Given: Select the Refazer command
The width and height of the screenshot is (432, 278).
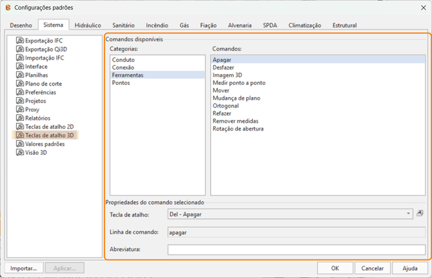Looking at the screenshot, I should pos(319,113).
